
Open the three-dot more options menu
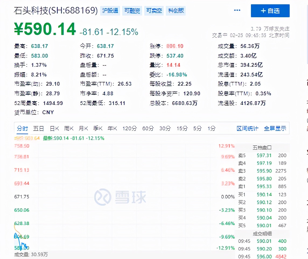(x=237, y=10)
